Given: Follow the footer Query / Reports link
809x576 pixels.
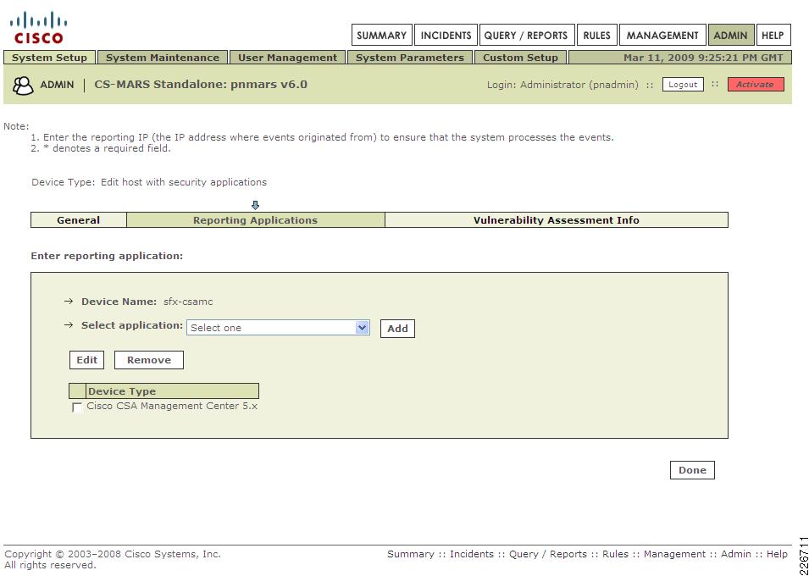Looking at the screenshot, I should pyautogui.click(x=548, y=554).
